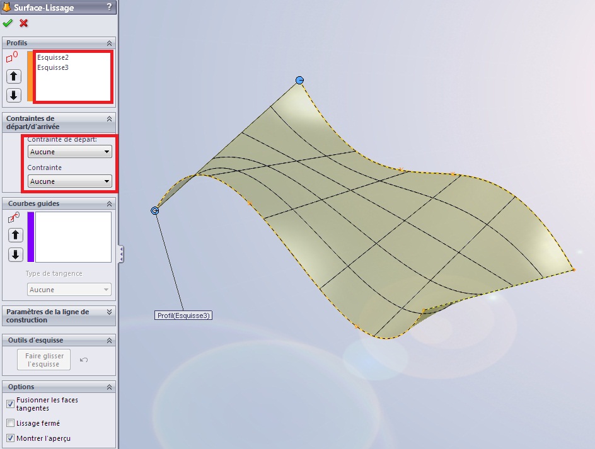Move guide curve down in Courbes guides
Viewport: 595px width, 449px height.
[16, 255]
